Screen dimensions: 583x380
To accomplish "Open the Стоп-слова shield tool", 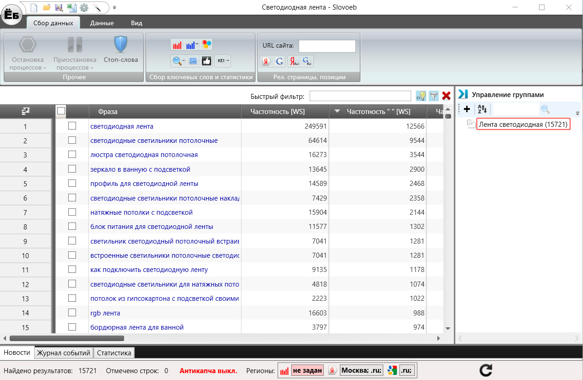I will click(120, 49).
